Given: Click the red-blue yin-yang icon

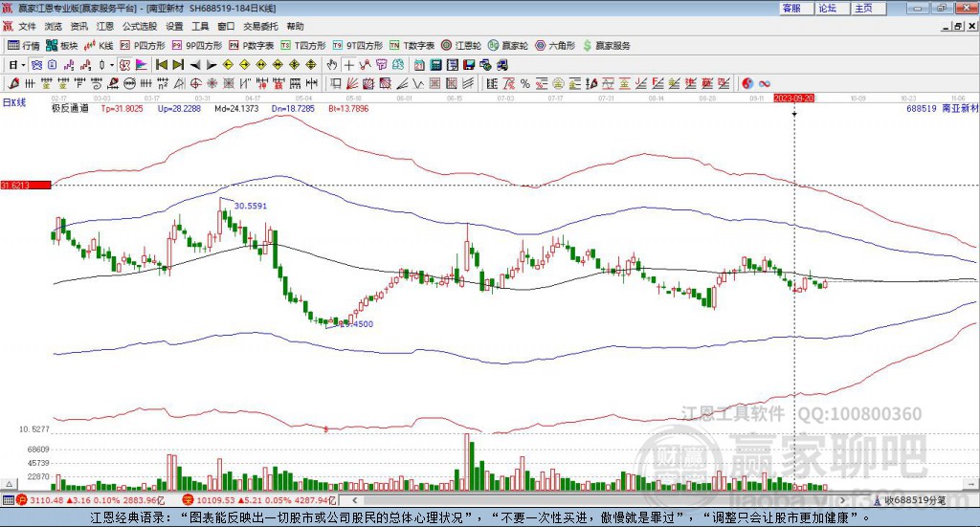Looking at the screenshot, I should point(747,83).
